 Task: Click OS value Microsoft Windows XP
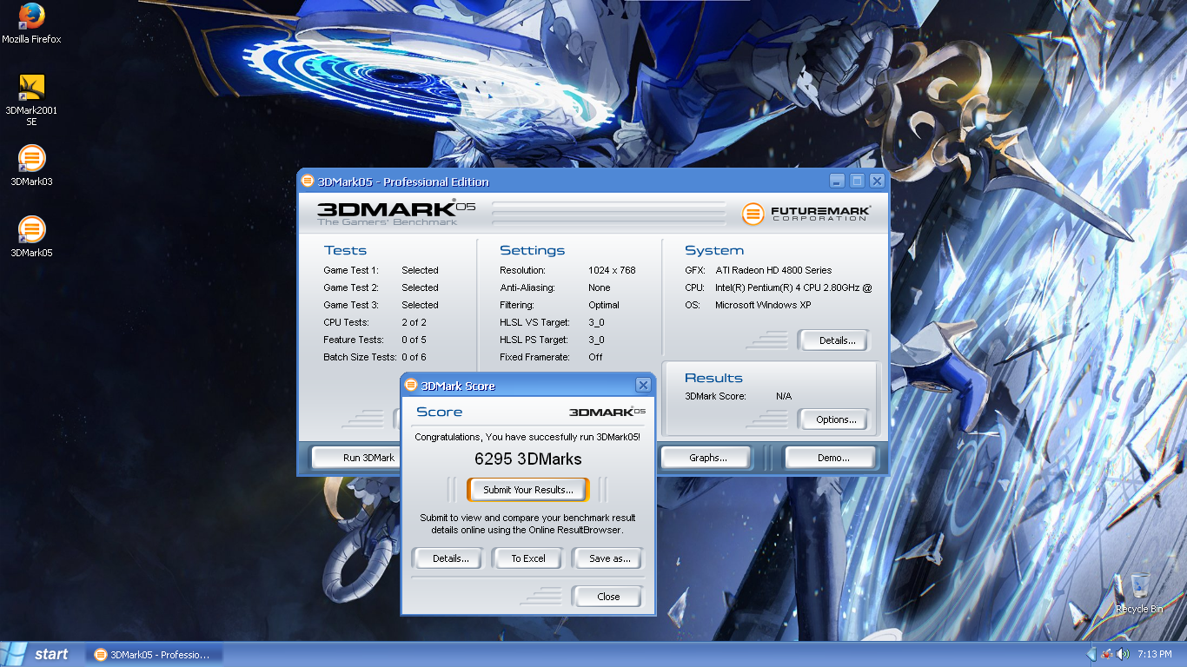click(x=763, y=305)
